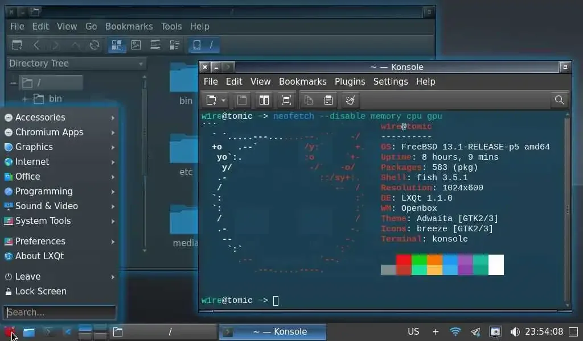Switch file manager to compact list view
Screen dimensions: 583x341
[155, 45]
